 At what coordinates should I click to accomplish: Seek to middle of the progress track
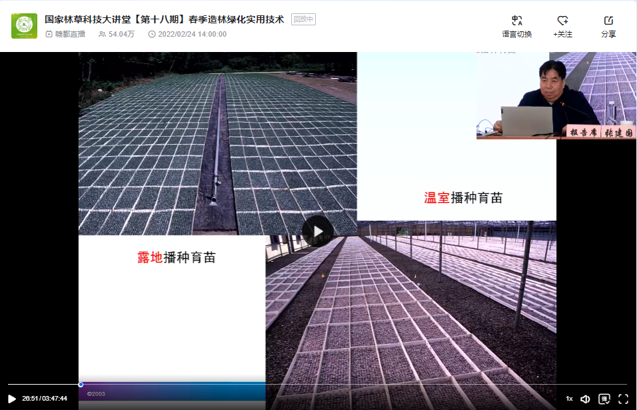[317, 385]
